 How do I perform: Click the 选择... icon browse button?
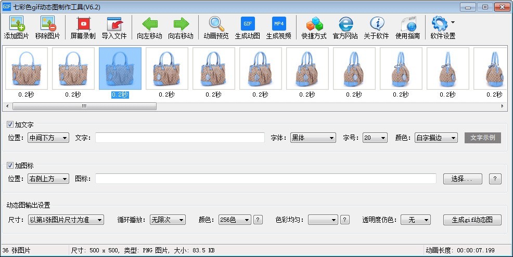point(463,179)
